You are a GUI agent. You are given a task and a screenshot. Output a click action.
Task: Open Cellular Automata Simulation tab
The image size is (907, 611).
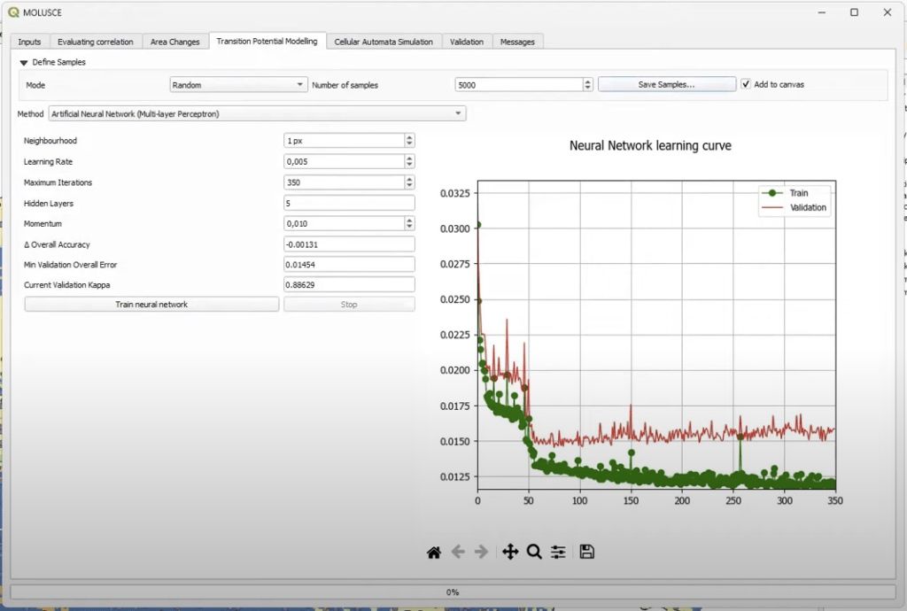click(x=384, y=42)
